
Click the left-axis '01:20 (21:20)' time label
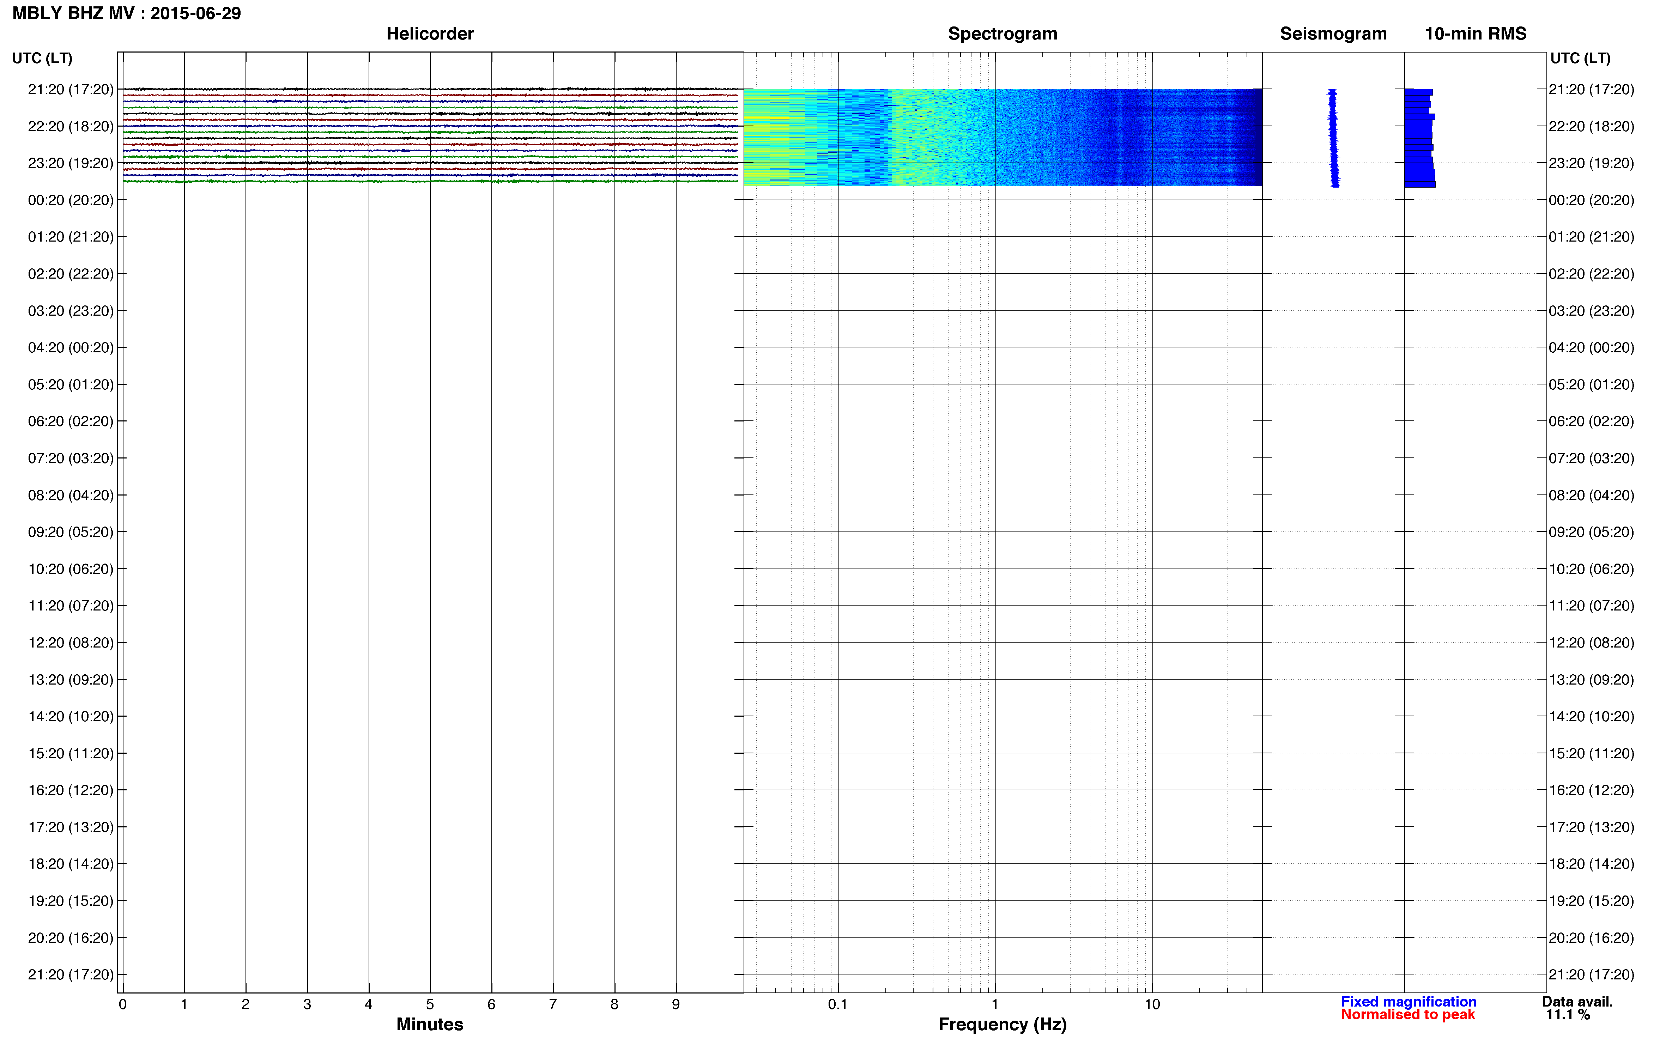(71, 237)
